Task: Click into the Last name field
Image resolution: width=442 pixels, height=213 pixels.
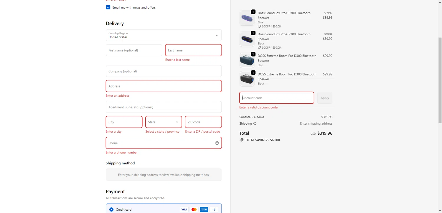Action: point(193,50)
